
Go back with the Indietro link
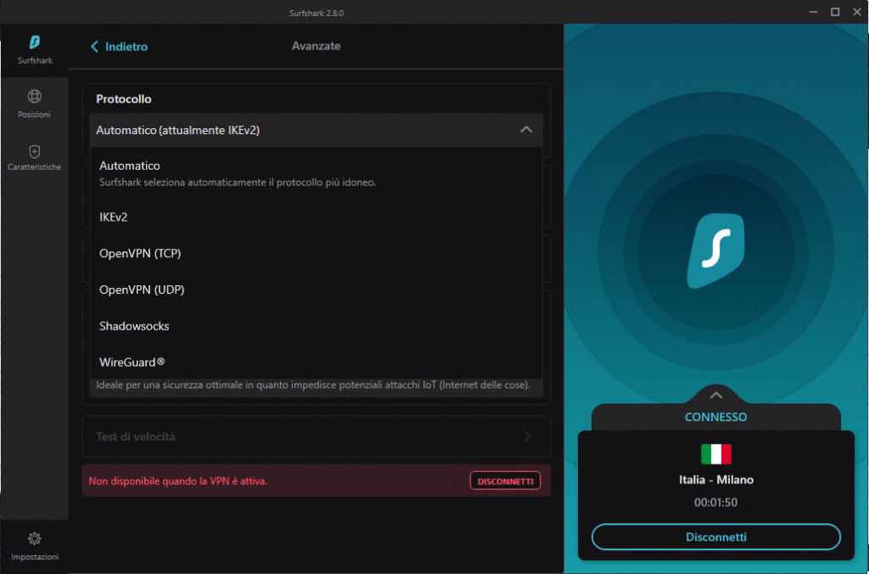pos(119,47)
